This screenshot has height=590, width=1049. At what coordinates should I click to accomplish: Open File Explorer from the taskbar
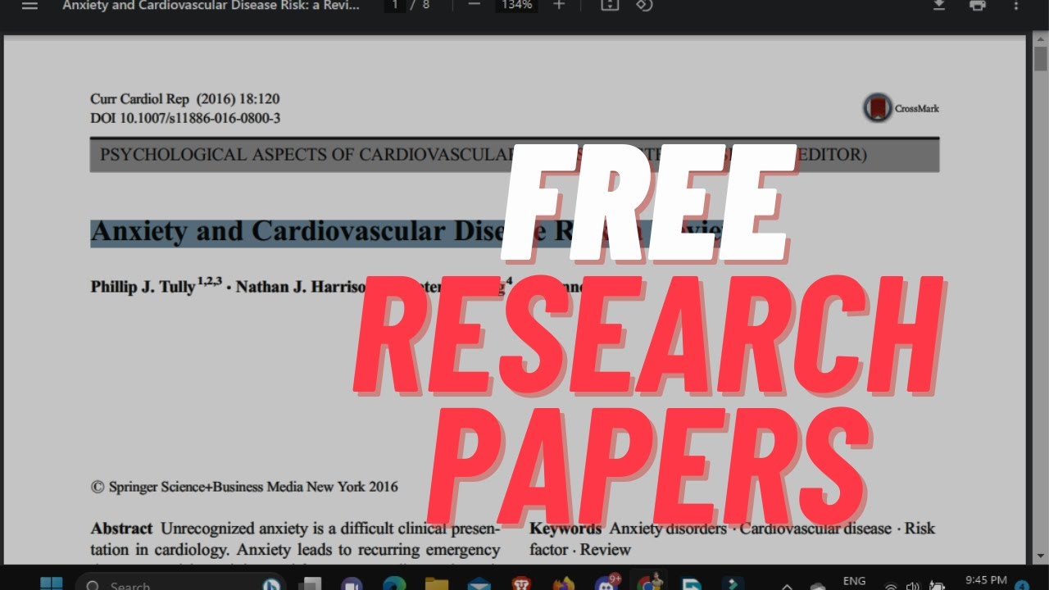pyautogui.click(x=437, y=583)
